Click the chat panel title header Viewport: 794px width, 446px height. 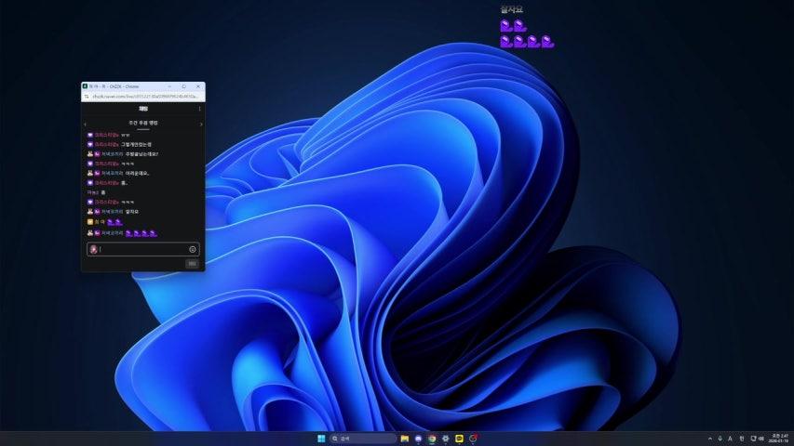(143, 109)
